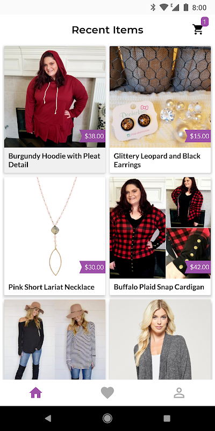Image resolution: width=215 pixels, height=431 pixels.
Task: Open the Buffalo Plaid Snap Cardigan photo
Action: pos(160,228)
